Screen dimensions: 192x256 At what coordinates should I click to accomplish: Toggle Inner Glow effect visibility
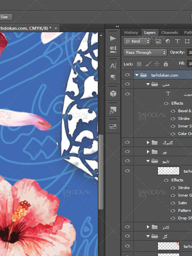point(173,195)
